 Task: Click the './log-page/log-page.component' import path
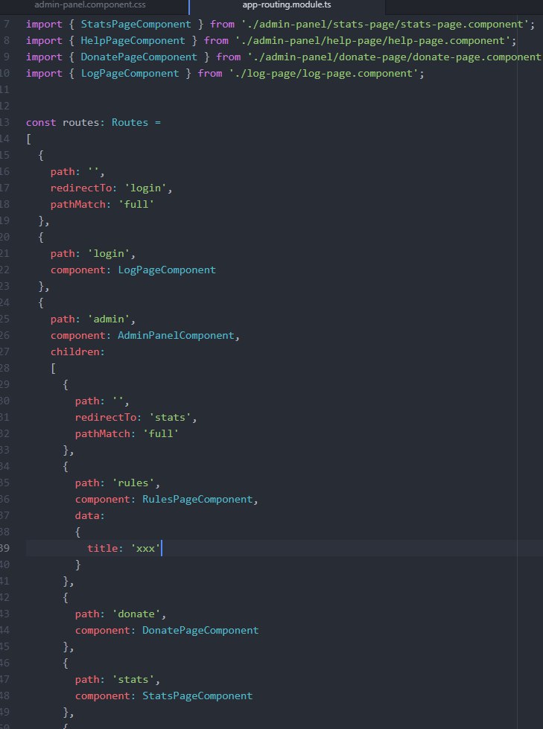coord(323,73)
